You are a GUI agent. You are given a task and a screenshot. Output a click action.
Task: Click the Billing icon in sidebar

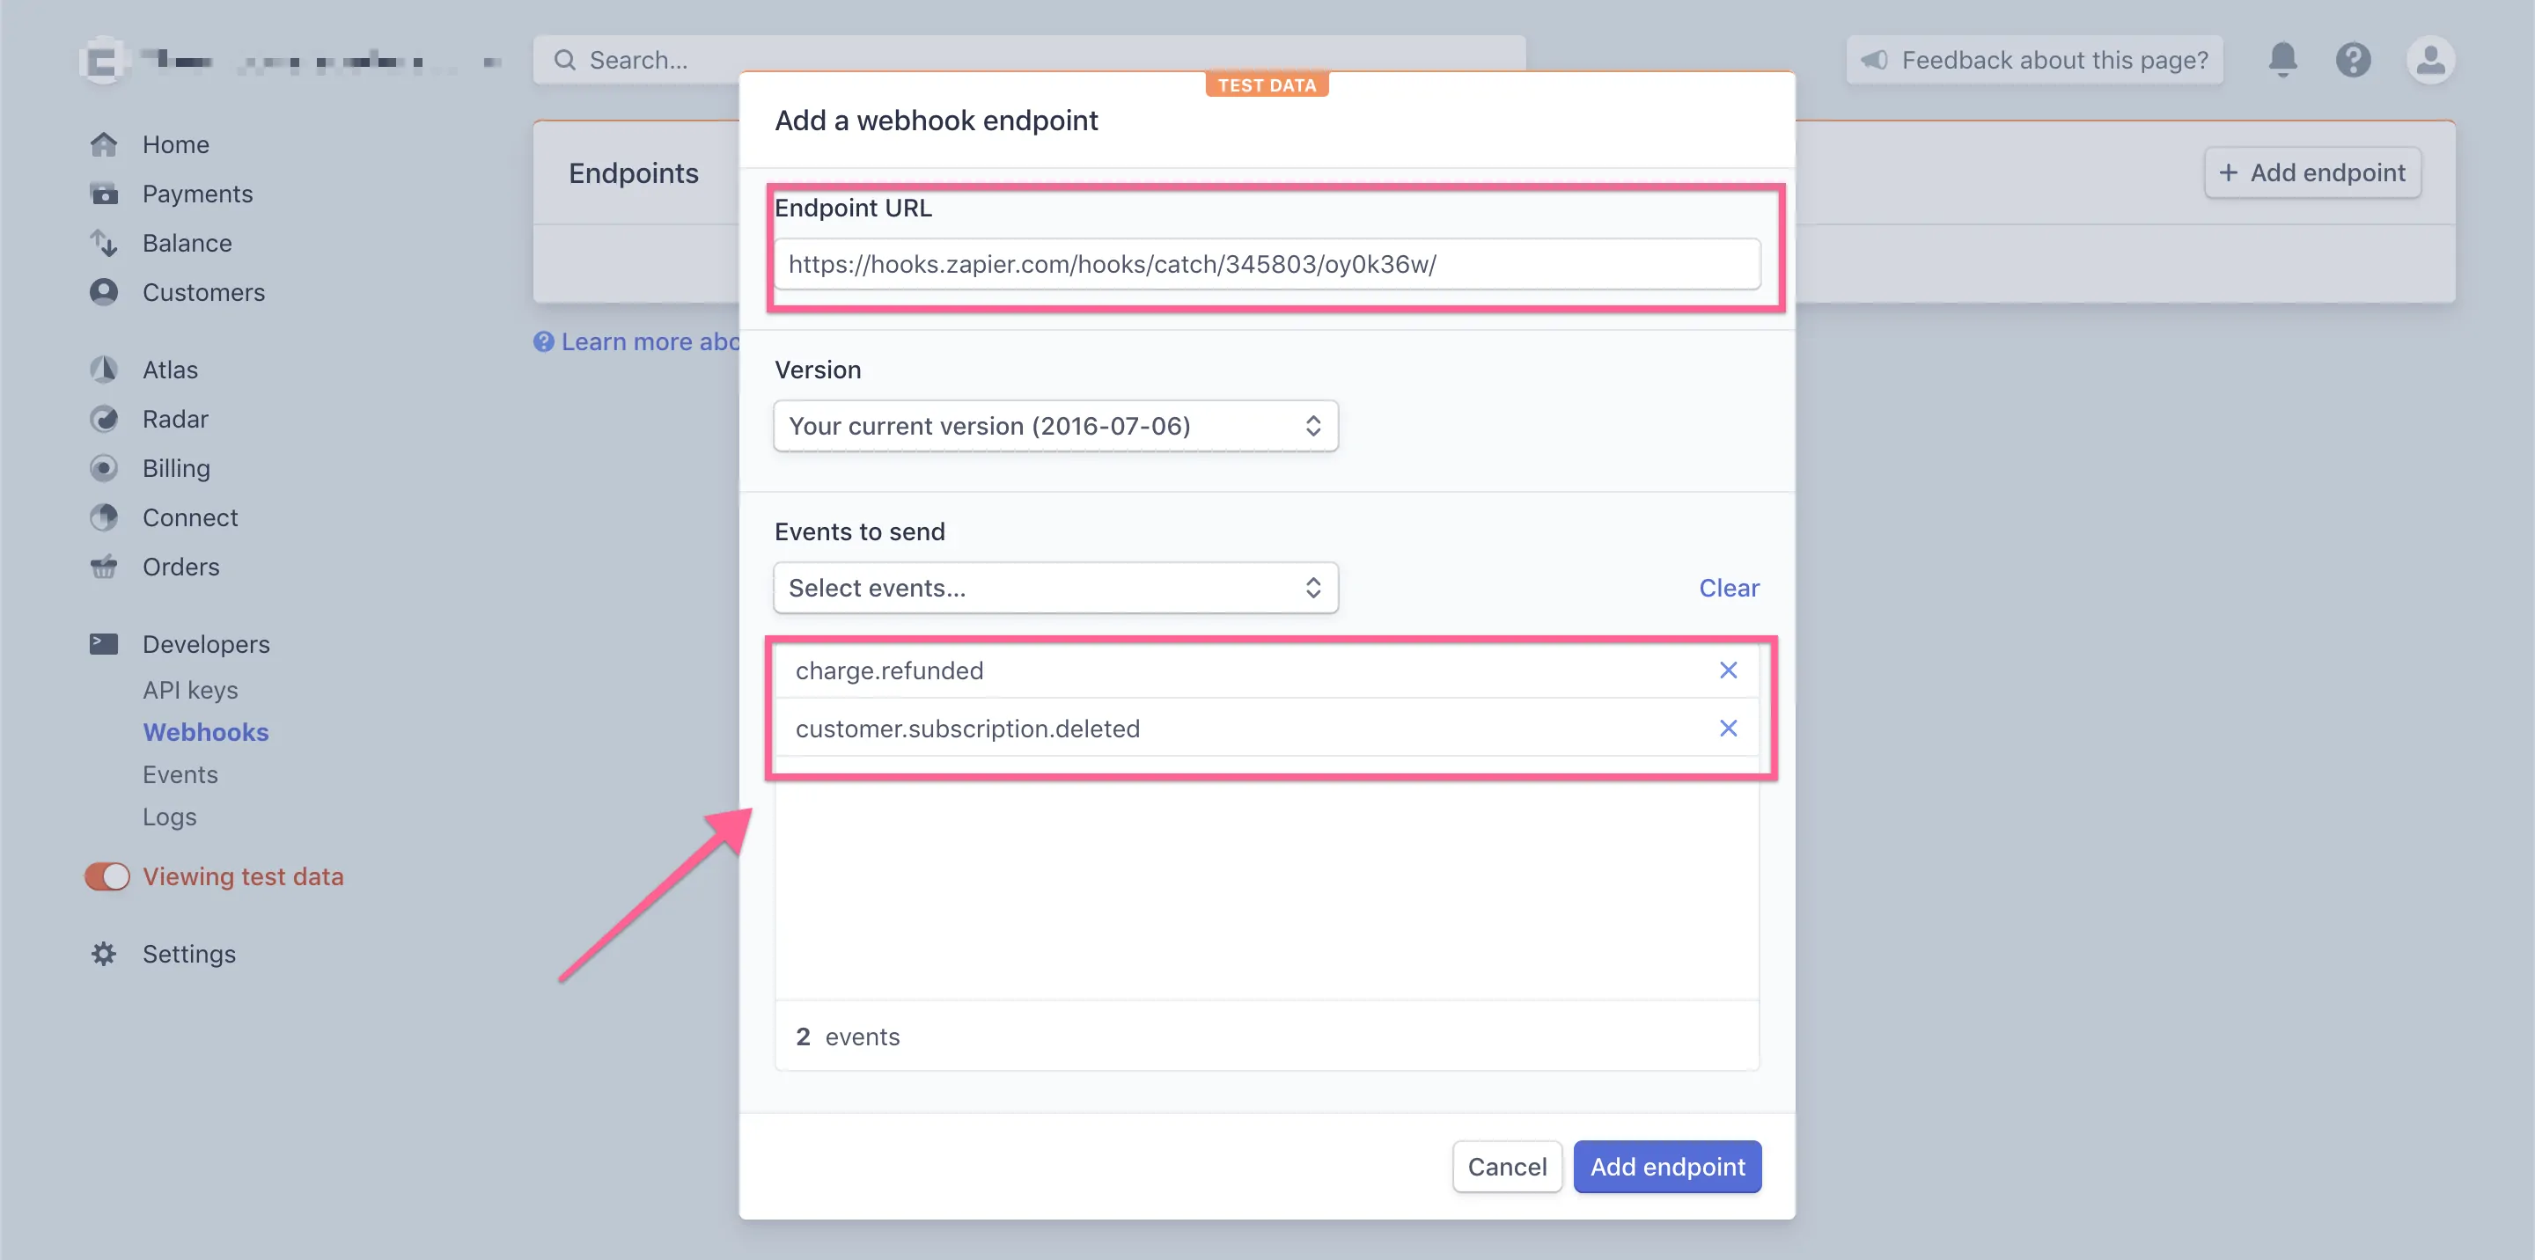(x=103, y=468)
